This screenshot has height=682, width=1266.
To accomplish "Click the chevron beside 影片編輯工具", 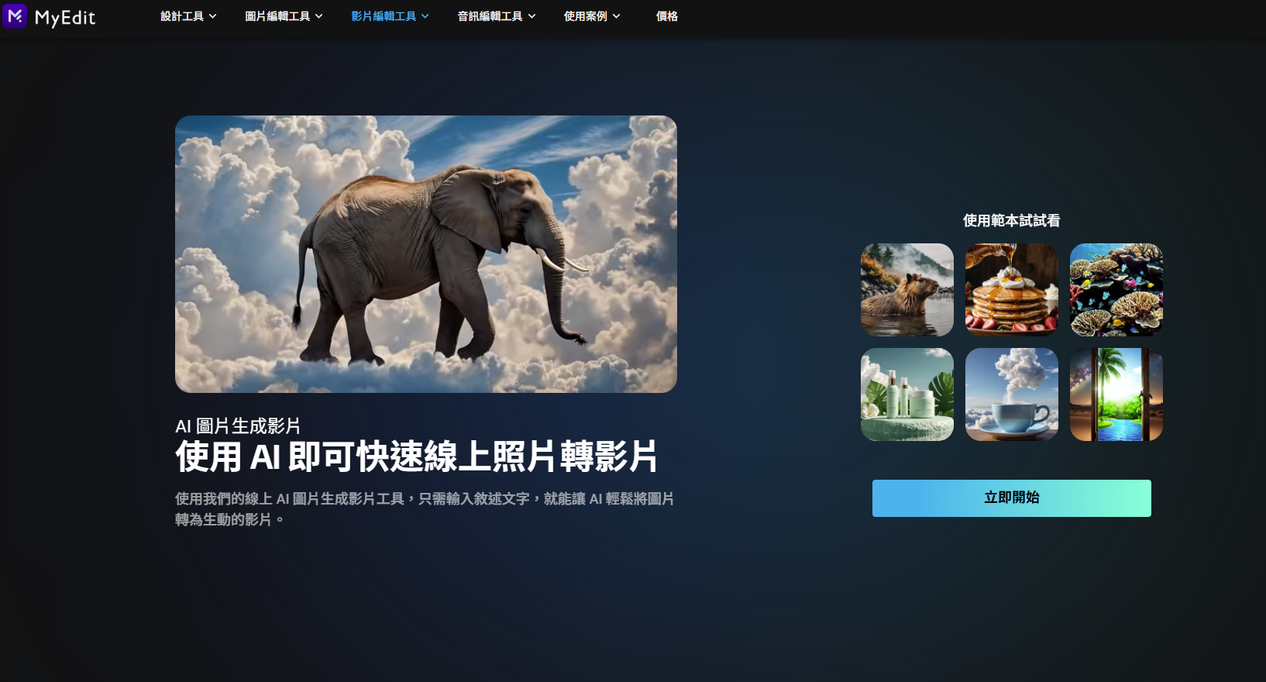I will (x=425, y=16).
